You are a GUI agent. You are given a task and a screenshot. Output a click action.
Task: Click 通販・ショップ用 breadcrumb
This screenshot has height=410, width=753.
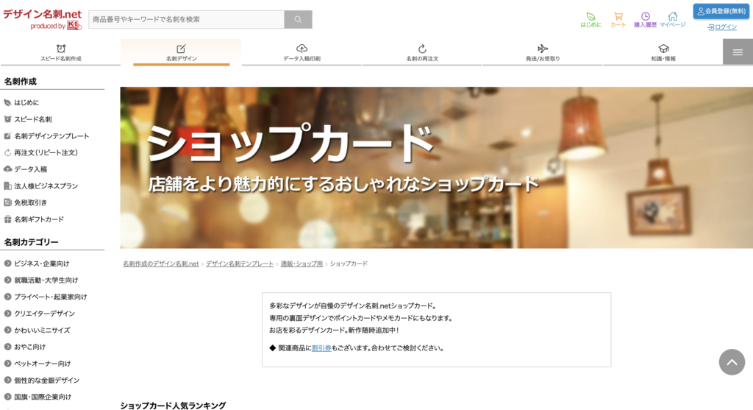tap(301, 264)
